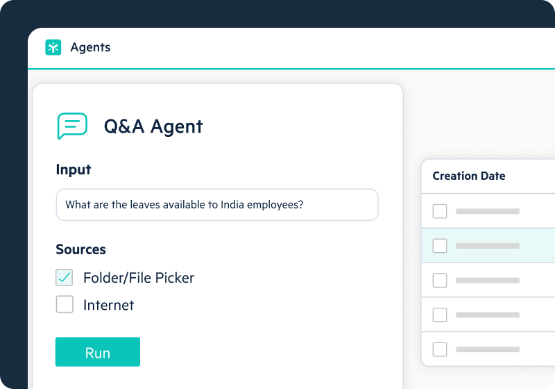
Task: Tick the highlighted second row checkbox
Action: pyautogui.click(x=440, y=245)
